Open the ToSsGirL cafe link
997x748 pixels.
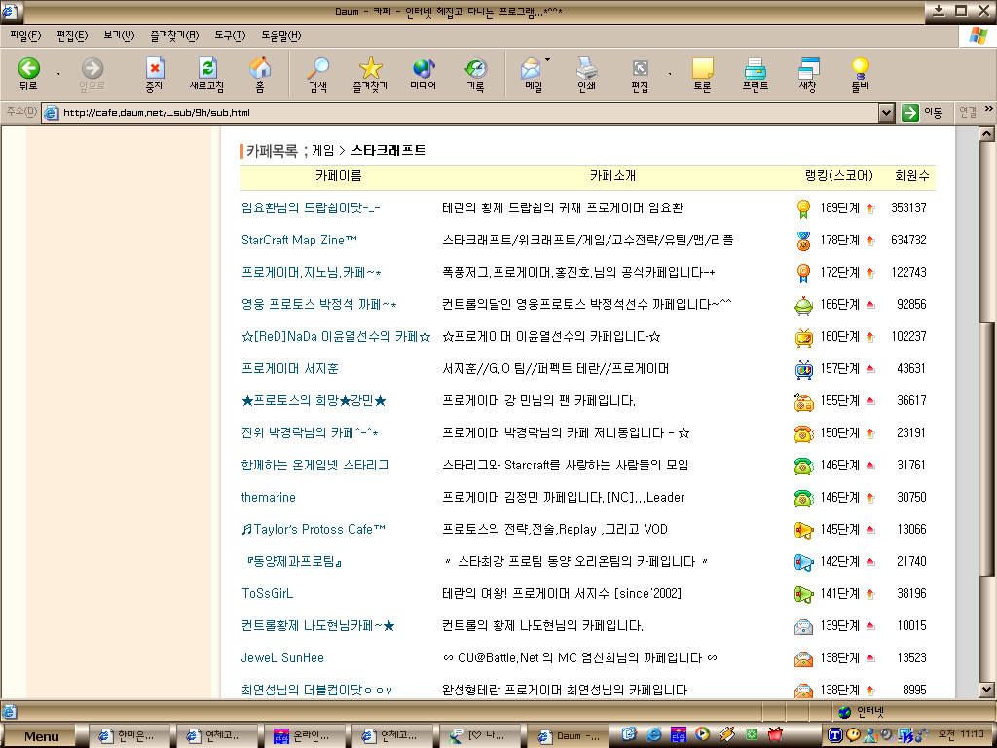tap(267, 593)
